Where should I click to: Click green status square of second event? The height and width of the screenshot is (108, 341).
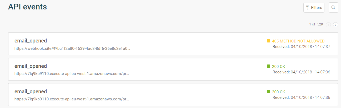[x=268, y=66]
